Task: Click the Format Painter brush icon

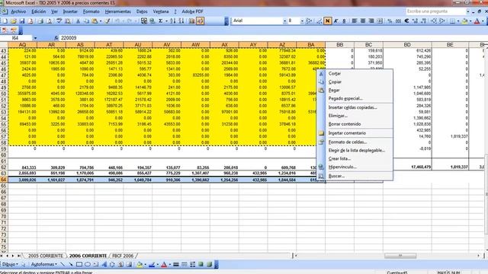Action: (x=108, y=21)
